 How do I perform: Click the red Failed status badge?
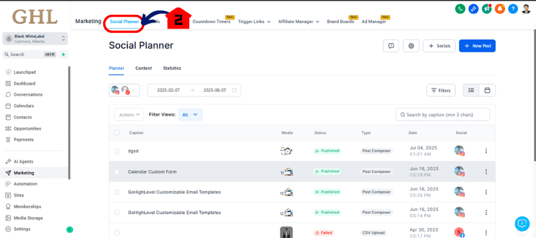point(323,233)
